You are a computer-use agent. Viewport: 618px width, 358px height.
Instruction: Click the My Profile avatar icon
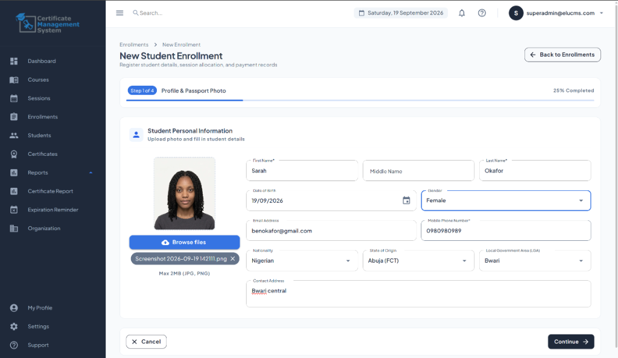pyautogui.click(x=14, y=308)
